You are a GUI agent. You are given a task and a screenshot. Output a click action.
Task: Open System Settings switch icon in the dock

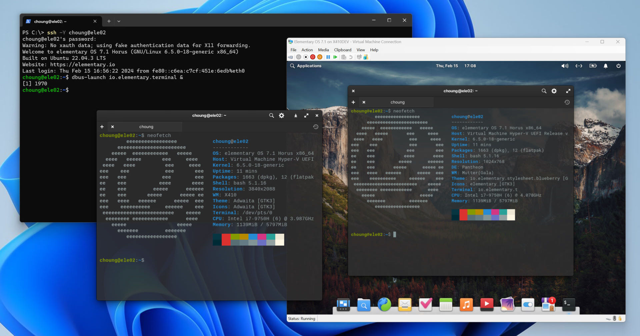(528, 304)
